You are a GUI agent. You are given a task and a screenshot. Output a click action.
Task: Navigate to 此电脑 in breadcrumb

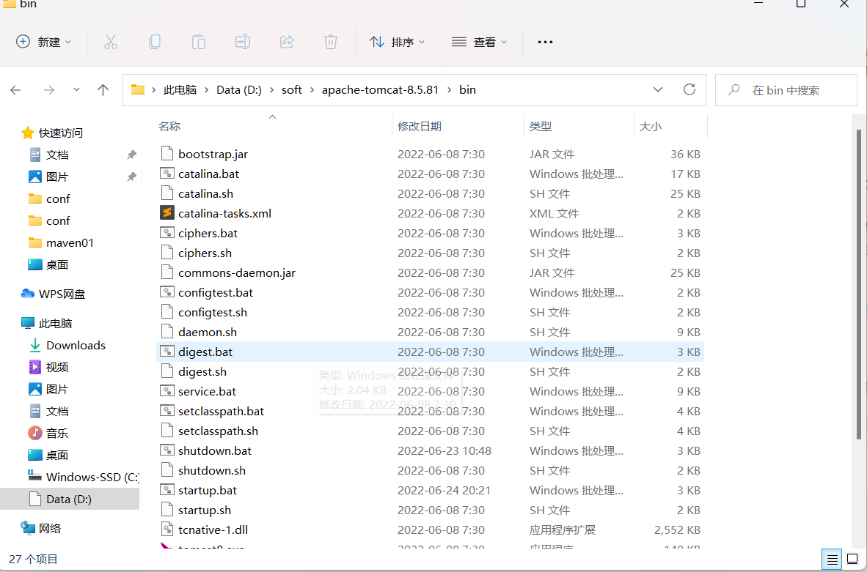point(180,90)
